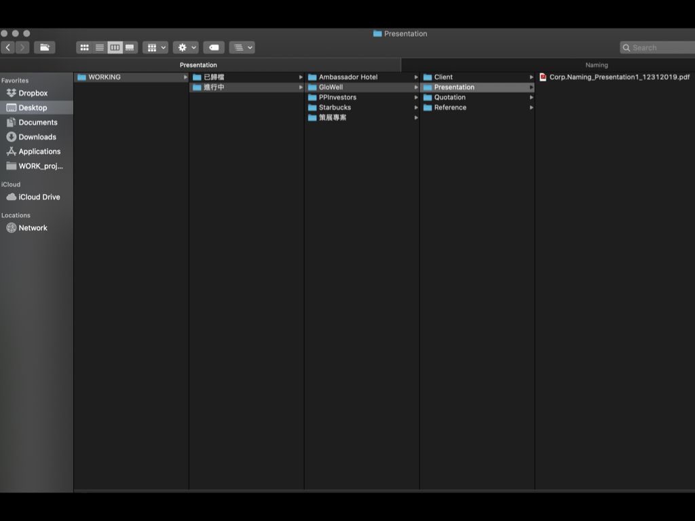Select gallery view toolbar icon

coord(130,47)
